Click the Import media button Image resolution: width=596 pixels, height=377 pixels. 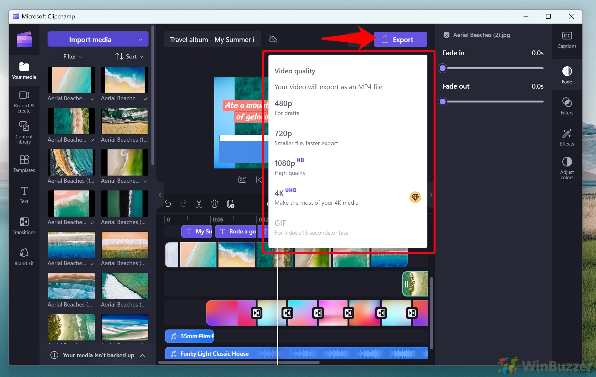[x=90, y=39]
